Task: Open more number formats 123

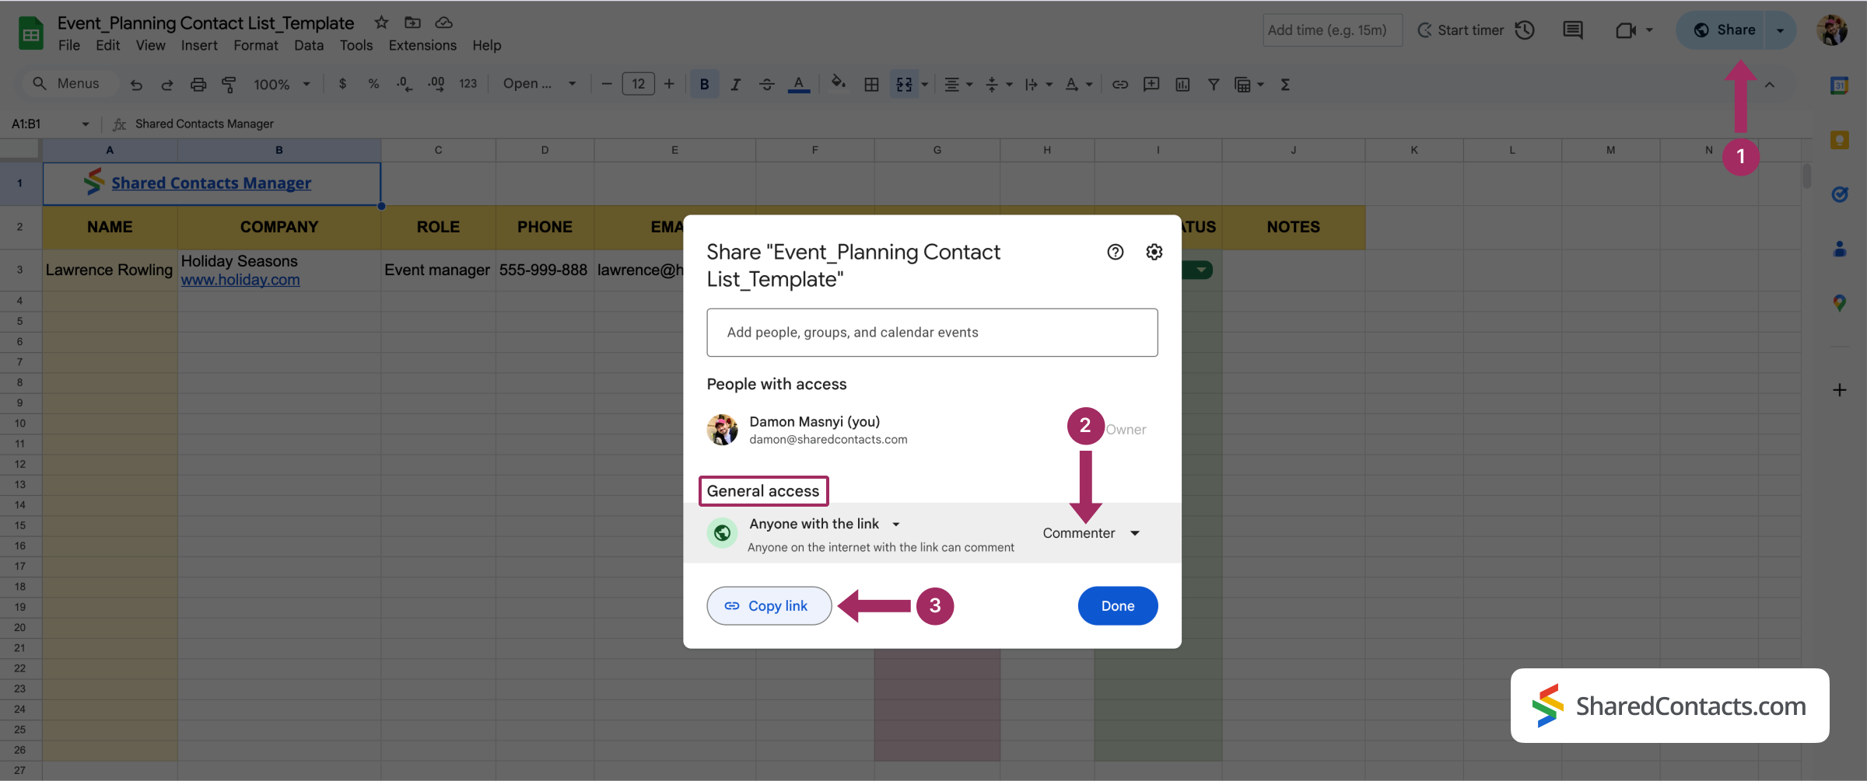Action: point(468,84)
